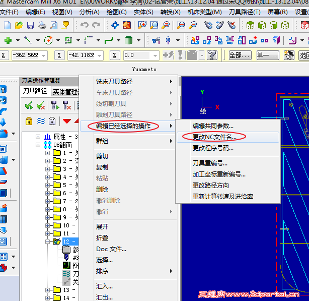Open the 文件(F) menu
The width and height of the screenshot is (309, 301).
pos(9,12)
